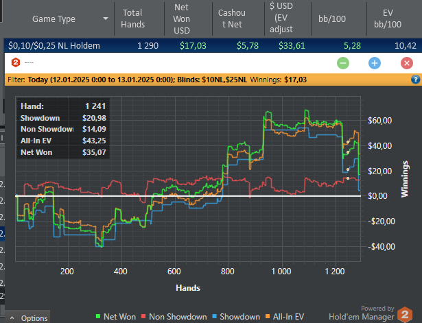Click the red Non Showdown legend swatch
422x323 pixels.
pyautogui.click(x=143, y=317)
